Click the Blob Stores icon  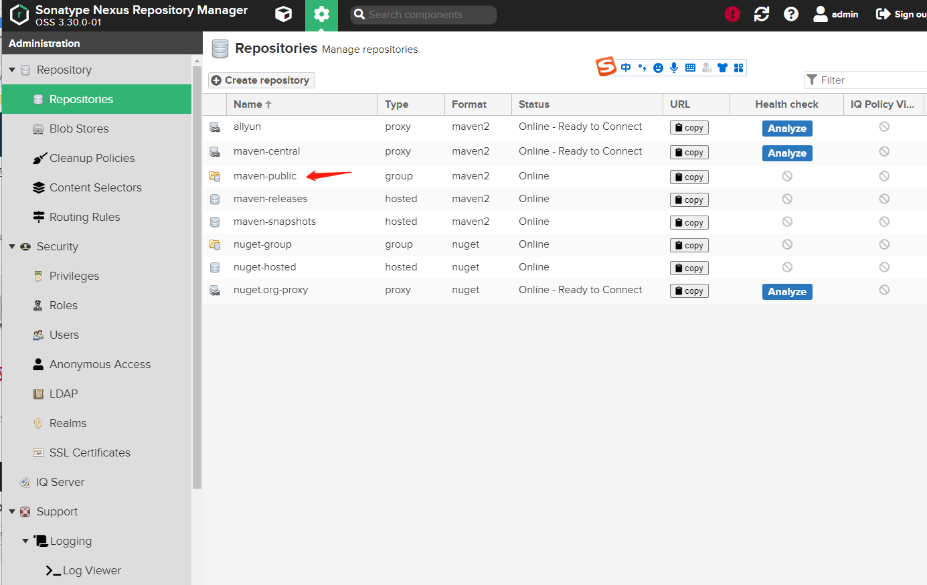click(38, 129)
